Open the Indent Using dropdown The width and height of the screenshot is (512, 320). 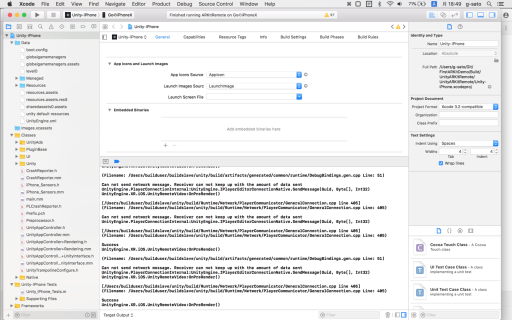tap(468, 143)
